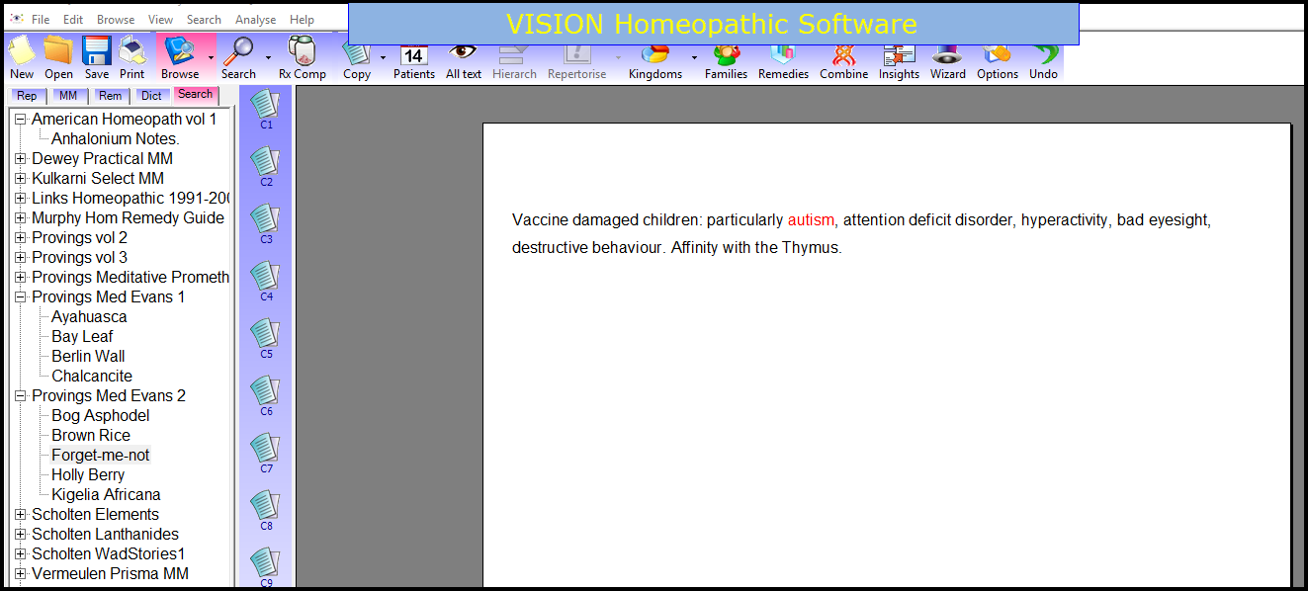
Task: Click the Repertorise toolbar icon
Action: point(576,57)
